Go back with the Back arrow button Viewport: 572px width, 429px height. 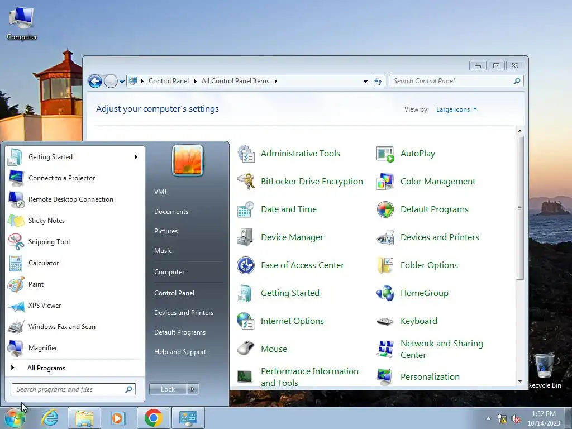(x=95, y=82)
